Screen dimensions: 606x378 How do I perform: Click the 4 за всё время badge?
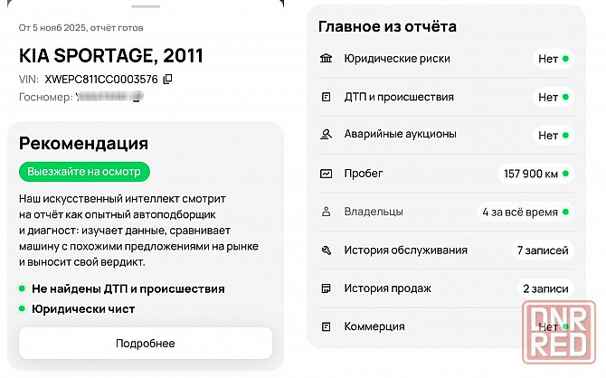pyautogui.click(x=526, y=212)
